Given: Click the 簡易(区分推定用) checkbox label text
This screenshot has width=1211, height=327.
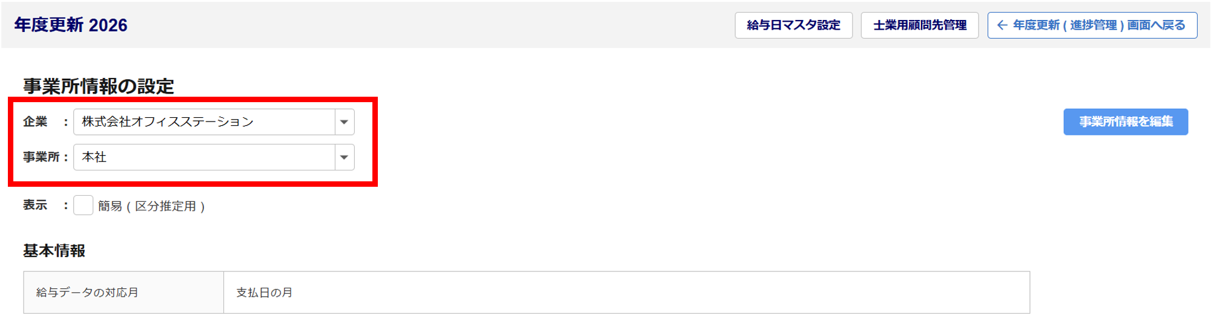Looking at the screenshot, I should pyautogui.click(x=151, y=206).
